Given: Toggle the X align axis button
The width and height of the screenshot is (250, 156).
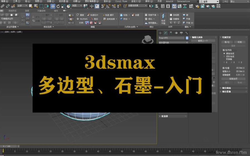Looking at the screenshot, I should pyautogui.click(x=171, y=23).
